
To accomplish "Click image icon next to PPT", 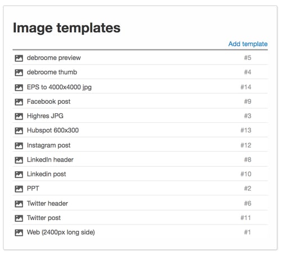I will point(19,189).
